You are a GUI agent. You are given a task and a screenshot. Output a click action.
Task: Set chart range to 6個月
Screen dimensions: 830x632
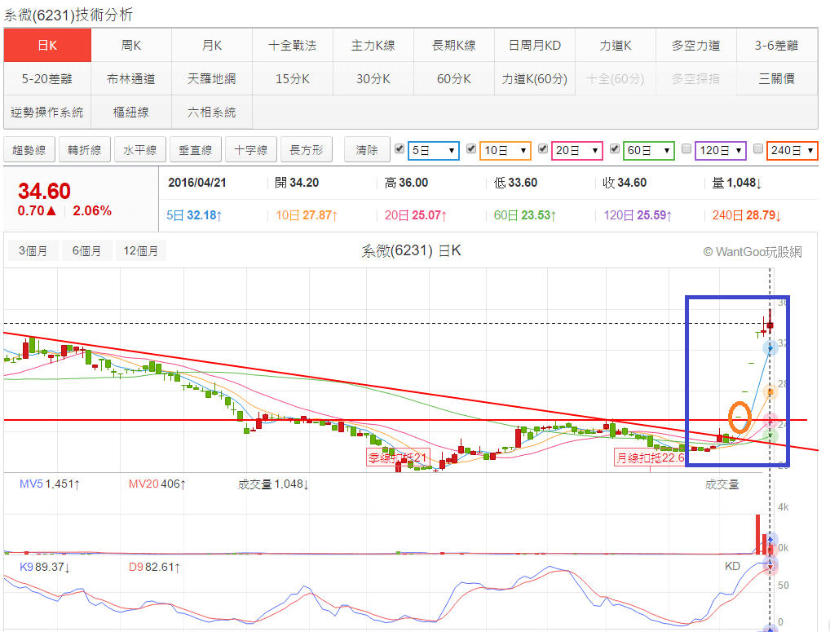86,251
